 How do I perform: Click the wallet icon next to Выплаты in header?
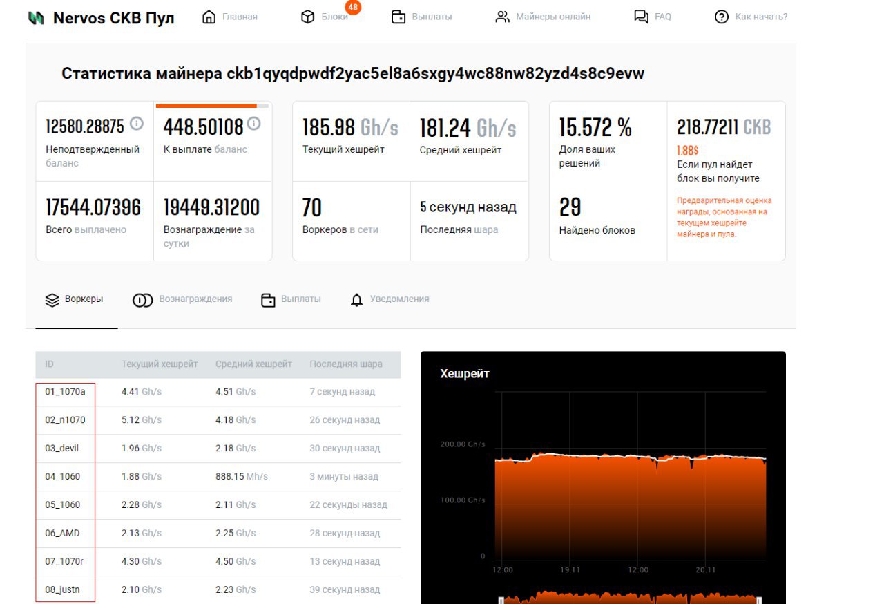point(398,17)
